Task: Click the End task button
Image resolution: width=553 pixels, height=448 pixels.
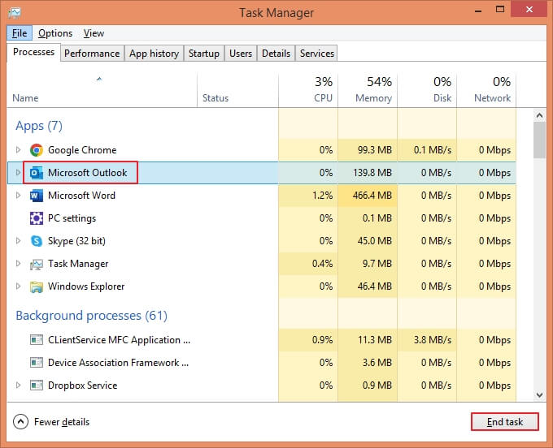Action: tap(505, 421)
